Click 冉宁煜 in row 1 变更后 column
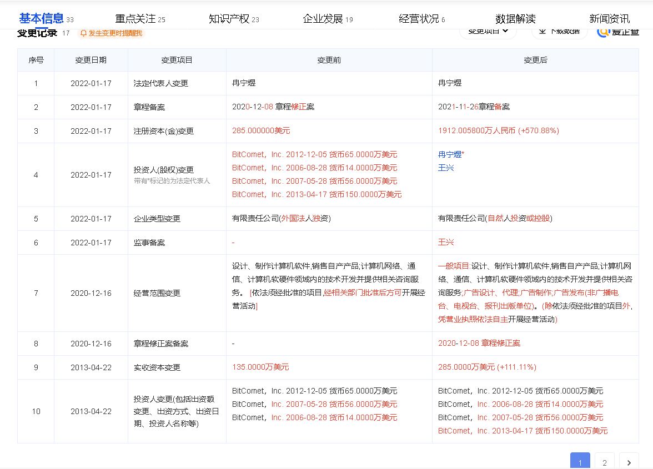Image resolution: width=653 pixels, height=469 pixels. [x=450, y=83]
